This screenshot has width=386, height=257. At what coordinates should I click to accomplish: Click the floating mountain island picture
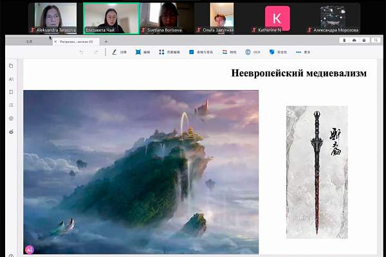pyautogui.click(x=141, y=172)
